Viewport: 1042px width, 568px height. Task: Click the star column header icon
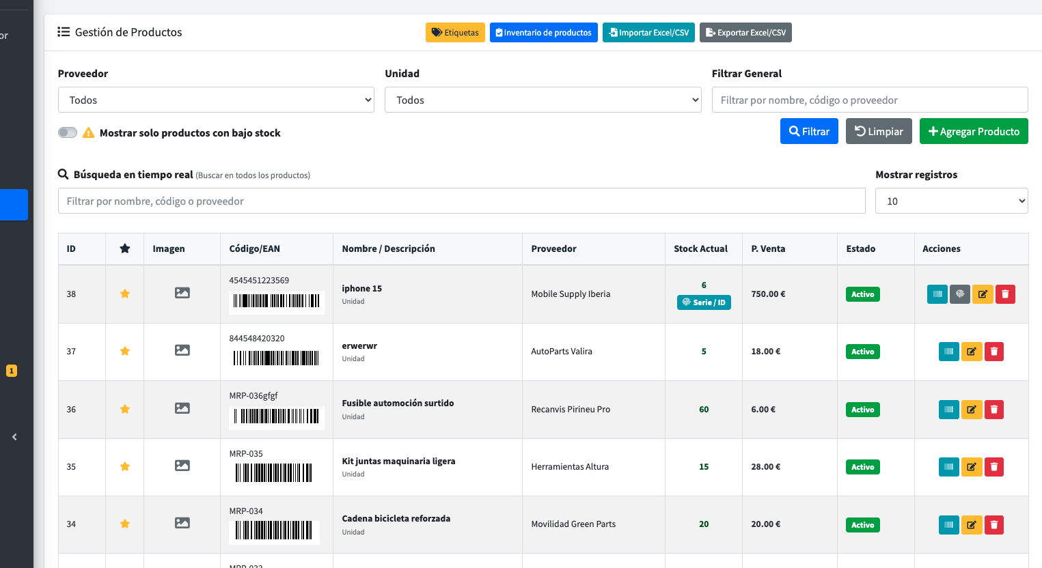(125, 248)
